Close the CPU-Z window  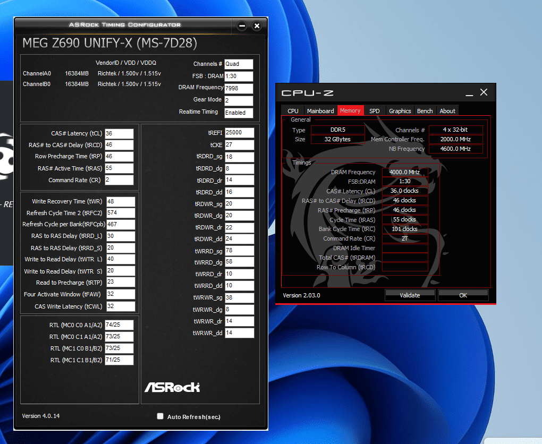tap(484, 92)
